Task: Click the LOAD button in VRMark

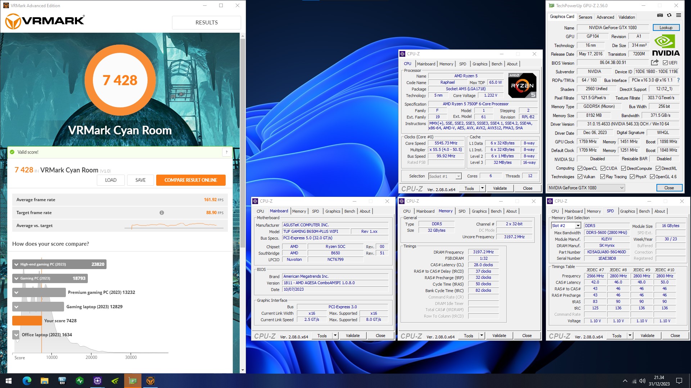Action: pyautogui.click(x=111, y=180)
